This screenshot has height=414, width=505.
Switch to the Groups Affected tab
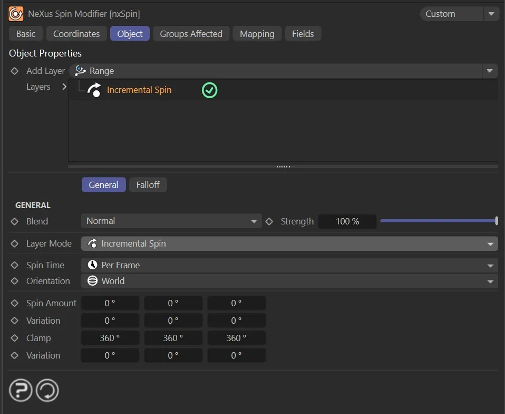191,34
